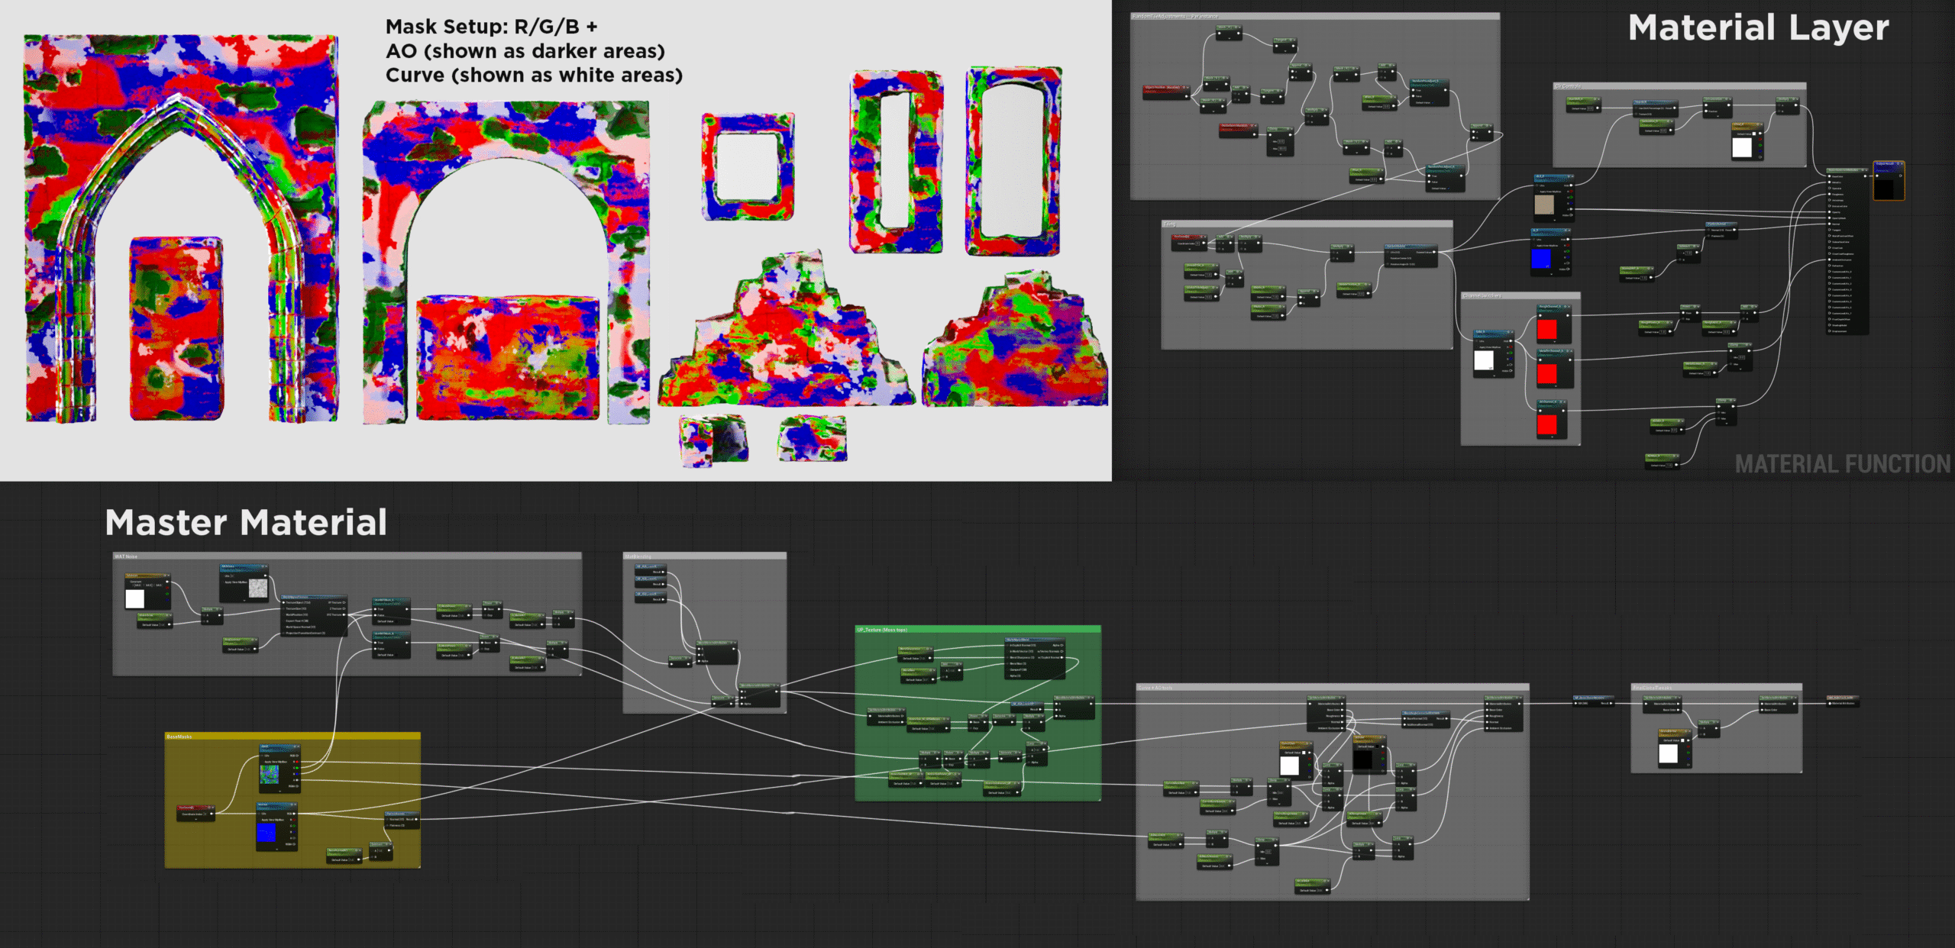The width and height of the screenshot is (1955, 948).
Task: Click white color swatch in WAT Noise constant node
Action: [x=134, y=598]
